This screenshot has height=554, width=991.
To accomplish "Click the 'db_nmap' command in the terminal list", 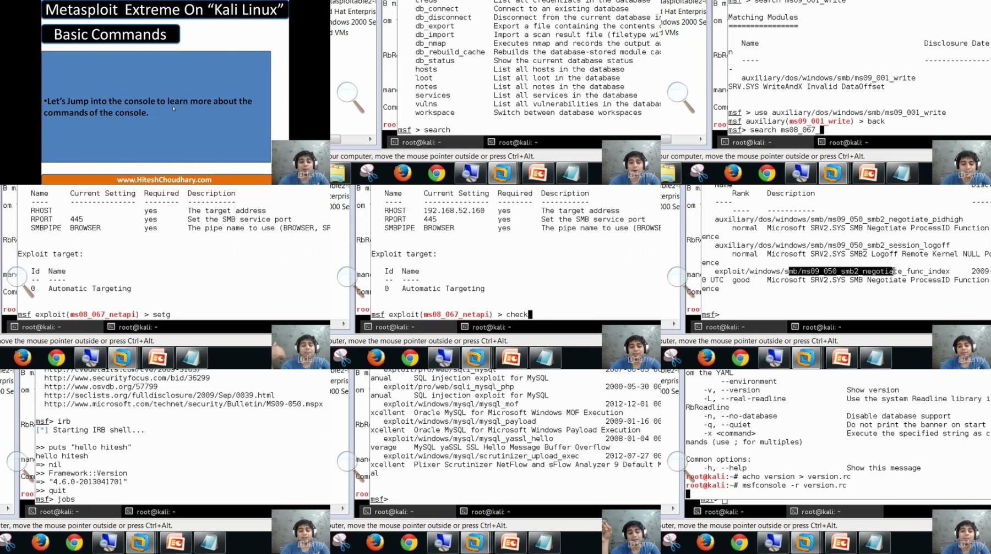I will [431, 43].
